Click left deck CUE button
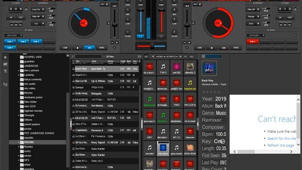Screen dimensions: 302x170 65,48
